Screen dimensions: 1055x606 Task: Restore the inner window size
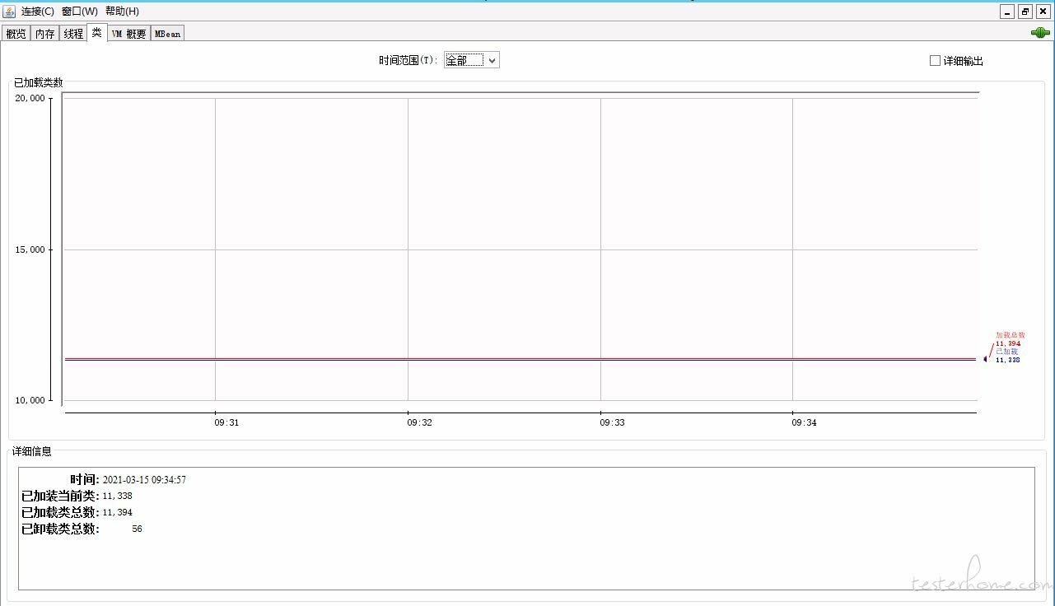[1025, 12]
